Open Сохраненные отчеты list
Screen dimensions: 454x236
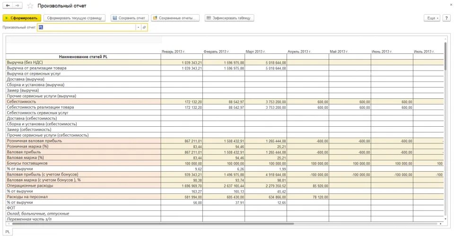click(175, 18)
